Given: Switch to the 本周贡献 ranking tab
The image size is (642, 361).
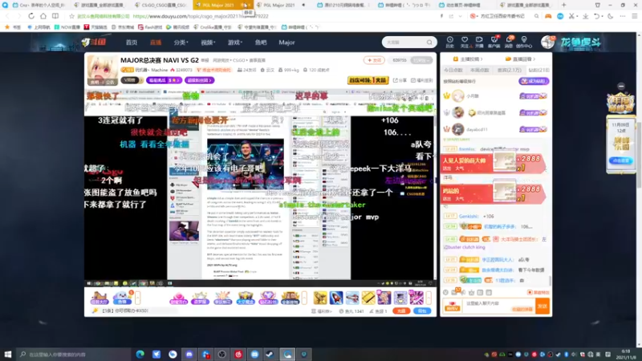Looking at the screenshot, I should click(479, 70).
